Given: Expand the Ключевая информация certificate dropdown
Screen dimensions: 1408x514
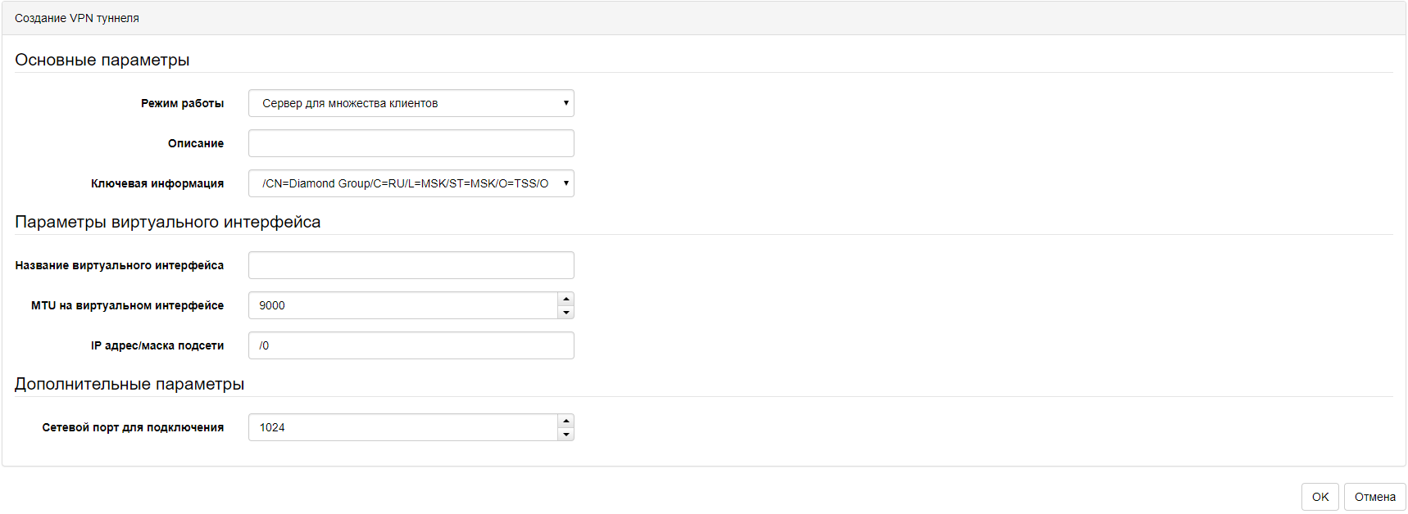Looking at the screenshot, I should tap(411, 183).
